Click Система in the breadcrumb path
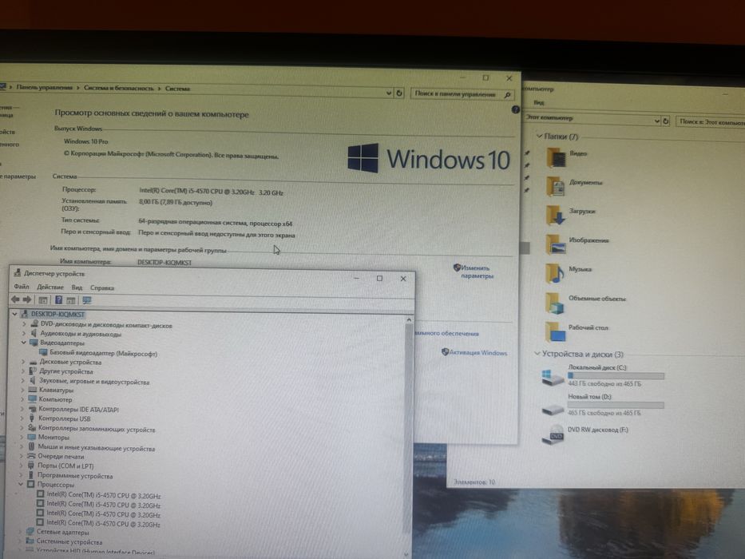745x559 pixels. pos(177,89)
